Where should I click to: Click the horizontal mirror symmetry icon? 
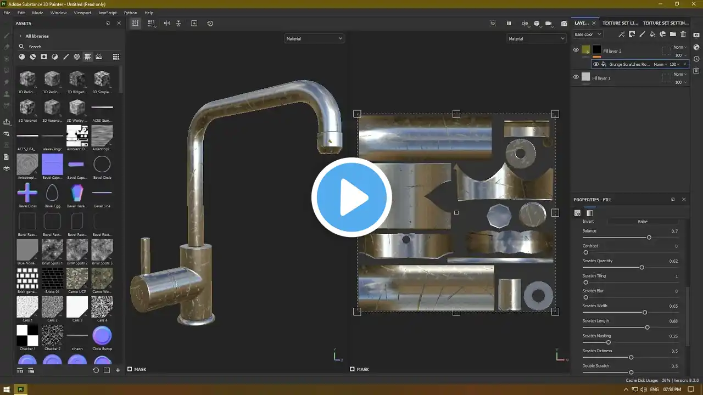click(166, 23)
